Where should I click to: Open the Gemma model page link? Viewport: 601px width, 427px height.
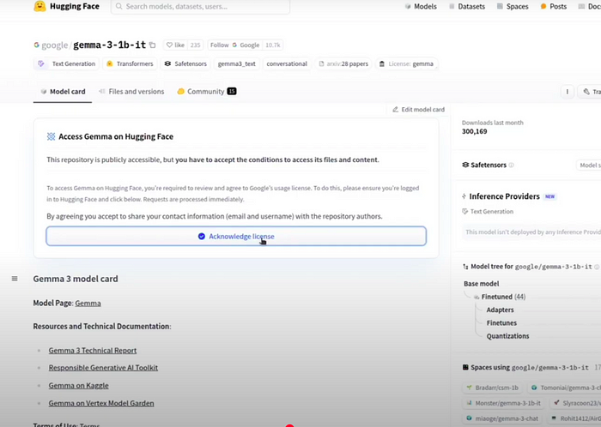pyautogui.click(x=88, y=303)
